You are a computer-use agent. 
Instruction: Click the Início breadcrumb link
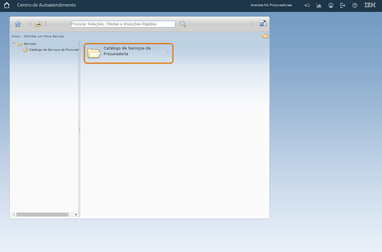coord(16,36)
